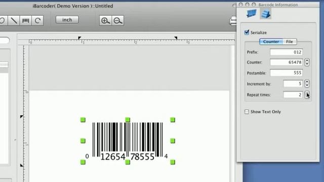Screen dimensions: 324x182
Task: Click the Counter value field
Action: click(x=287, y=62)
